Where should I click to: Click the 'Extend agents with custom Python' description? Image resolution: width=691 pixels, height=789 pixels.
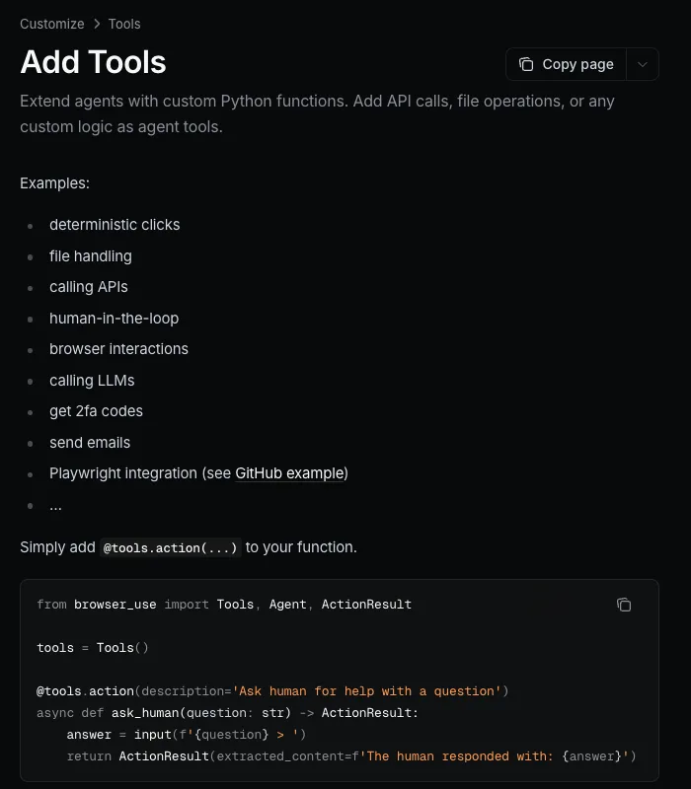click(x=317, y=113)
